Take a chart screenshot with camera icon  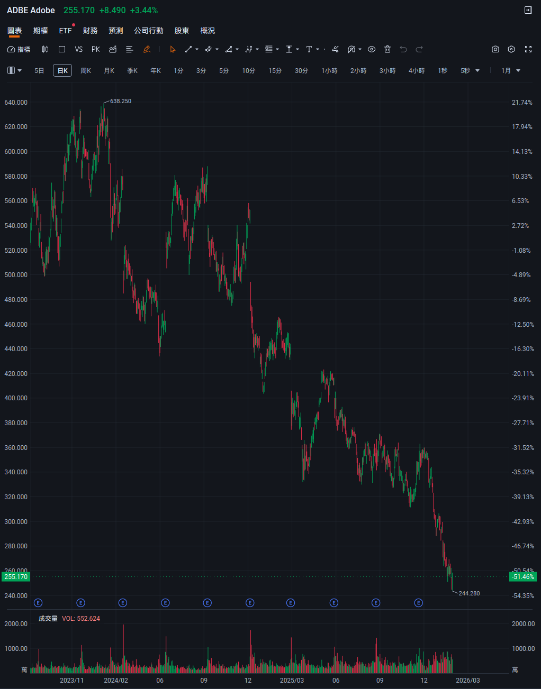pos(495,49)
